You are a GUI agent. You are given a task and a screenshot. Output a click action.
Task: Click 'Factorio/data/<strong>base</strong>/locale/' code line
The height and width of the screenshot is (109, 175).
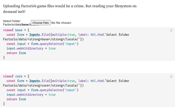[43, 39]
